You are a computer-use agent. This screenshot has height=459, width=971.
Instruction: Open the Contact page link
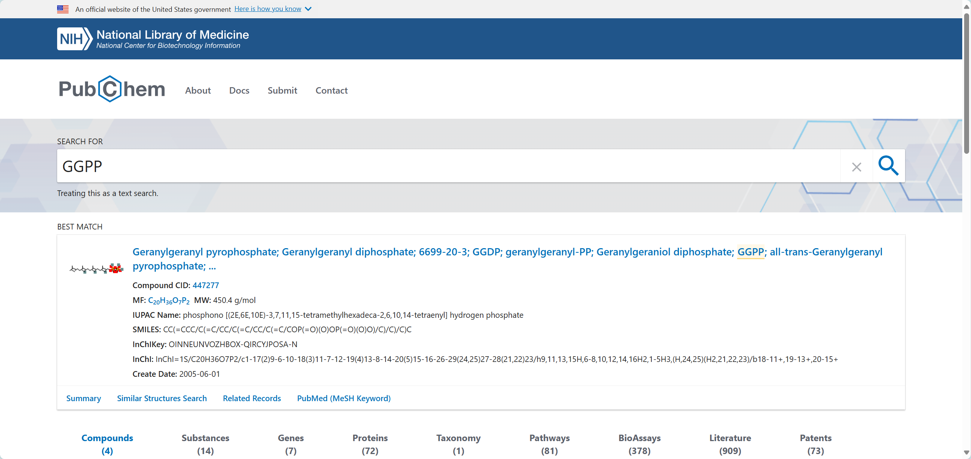pyautogui.click(x=331, y=91)
